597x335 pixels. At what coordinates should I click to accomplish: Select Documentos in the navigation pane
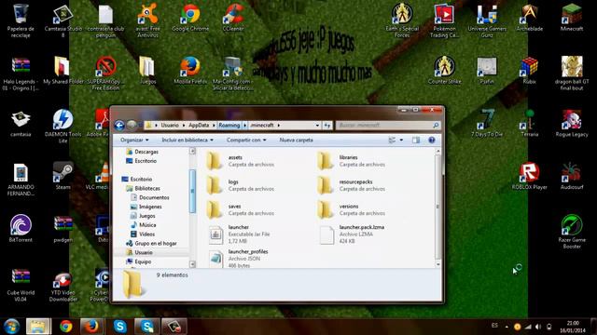(x=149, y=197)
